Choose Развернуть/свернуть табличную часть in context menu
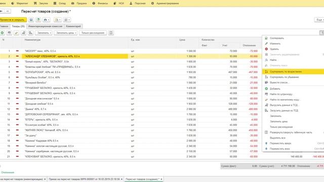Image resolution: width=324 pixels, height=182 pixels. pyautogui.click(x=293, y=132)
